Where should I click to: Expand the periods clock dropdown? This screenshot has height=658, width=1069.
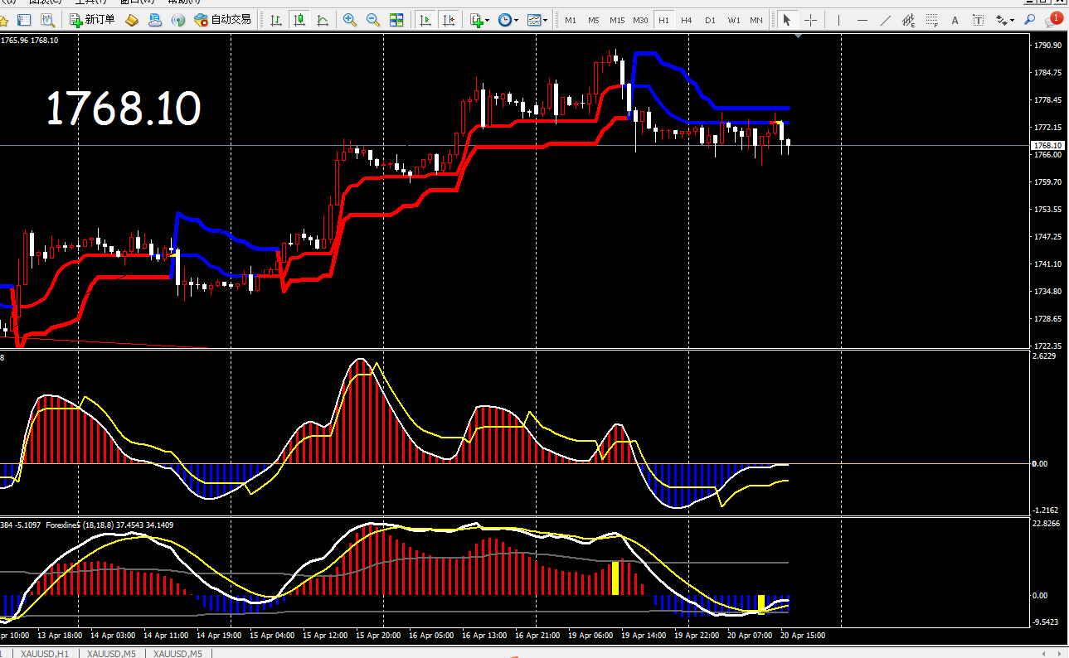point(508,20)
